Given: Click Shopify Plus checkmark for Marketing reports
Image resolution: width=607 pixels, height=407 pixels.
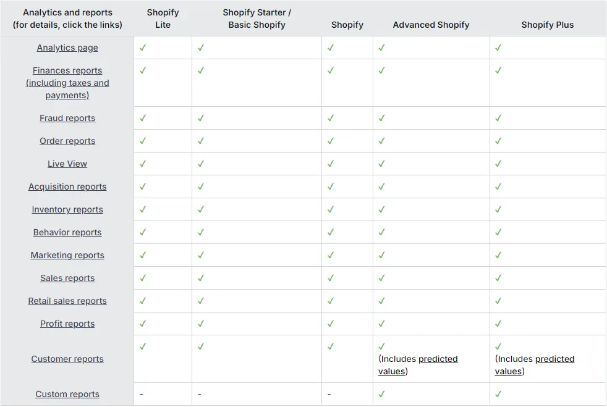Looking at the screenshot, I should (498, 255).
